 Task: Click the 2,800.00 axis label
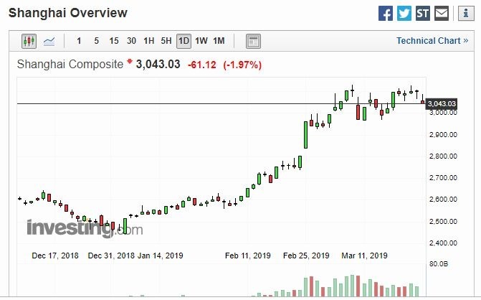443,156
